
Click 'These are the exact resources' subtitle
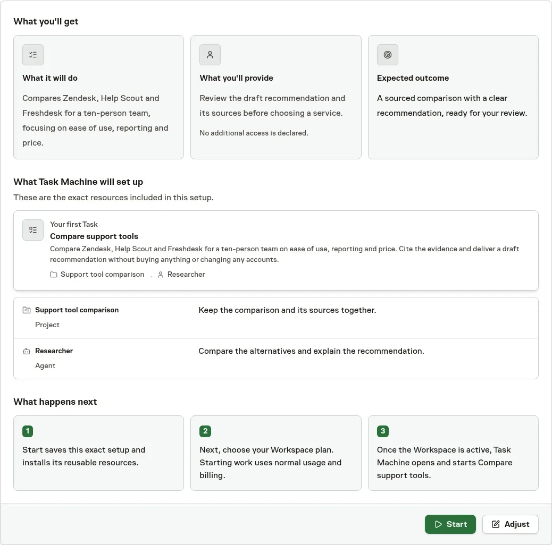(113, 198)
